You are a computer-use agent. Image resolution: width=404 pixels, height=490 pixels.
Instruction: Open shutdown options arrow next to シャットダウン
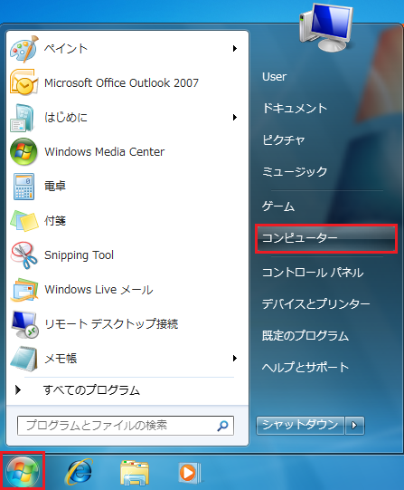354,426
